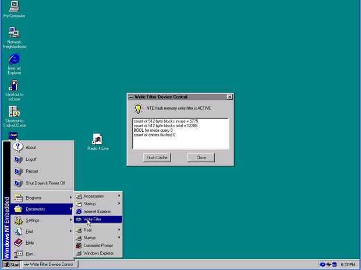Click the Write Filter icon in submenu

[79, 219]
